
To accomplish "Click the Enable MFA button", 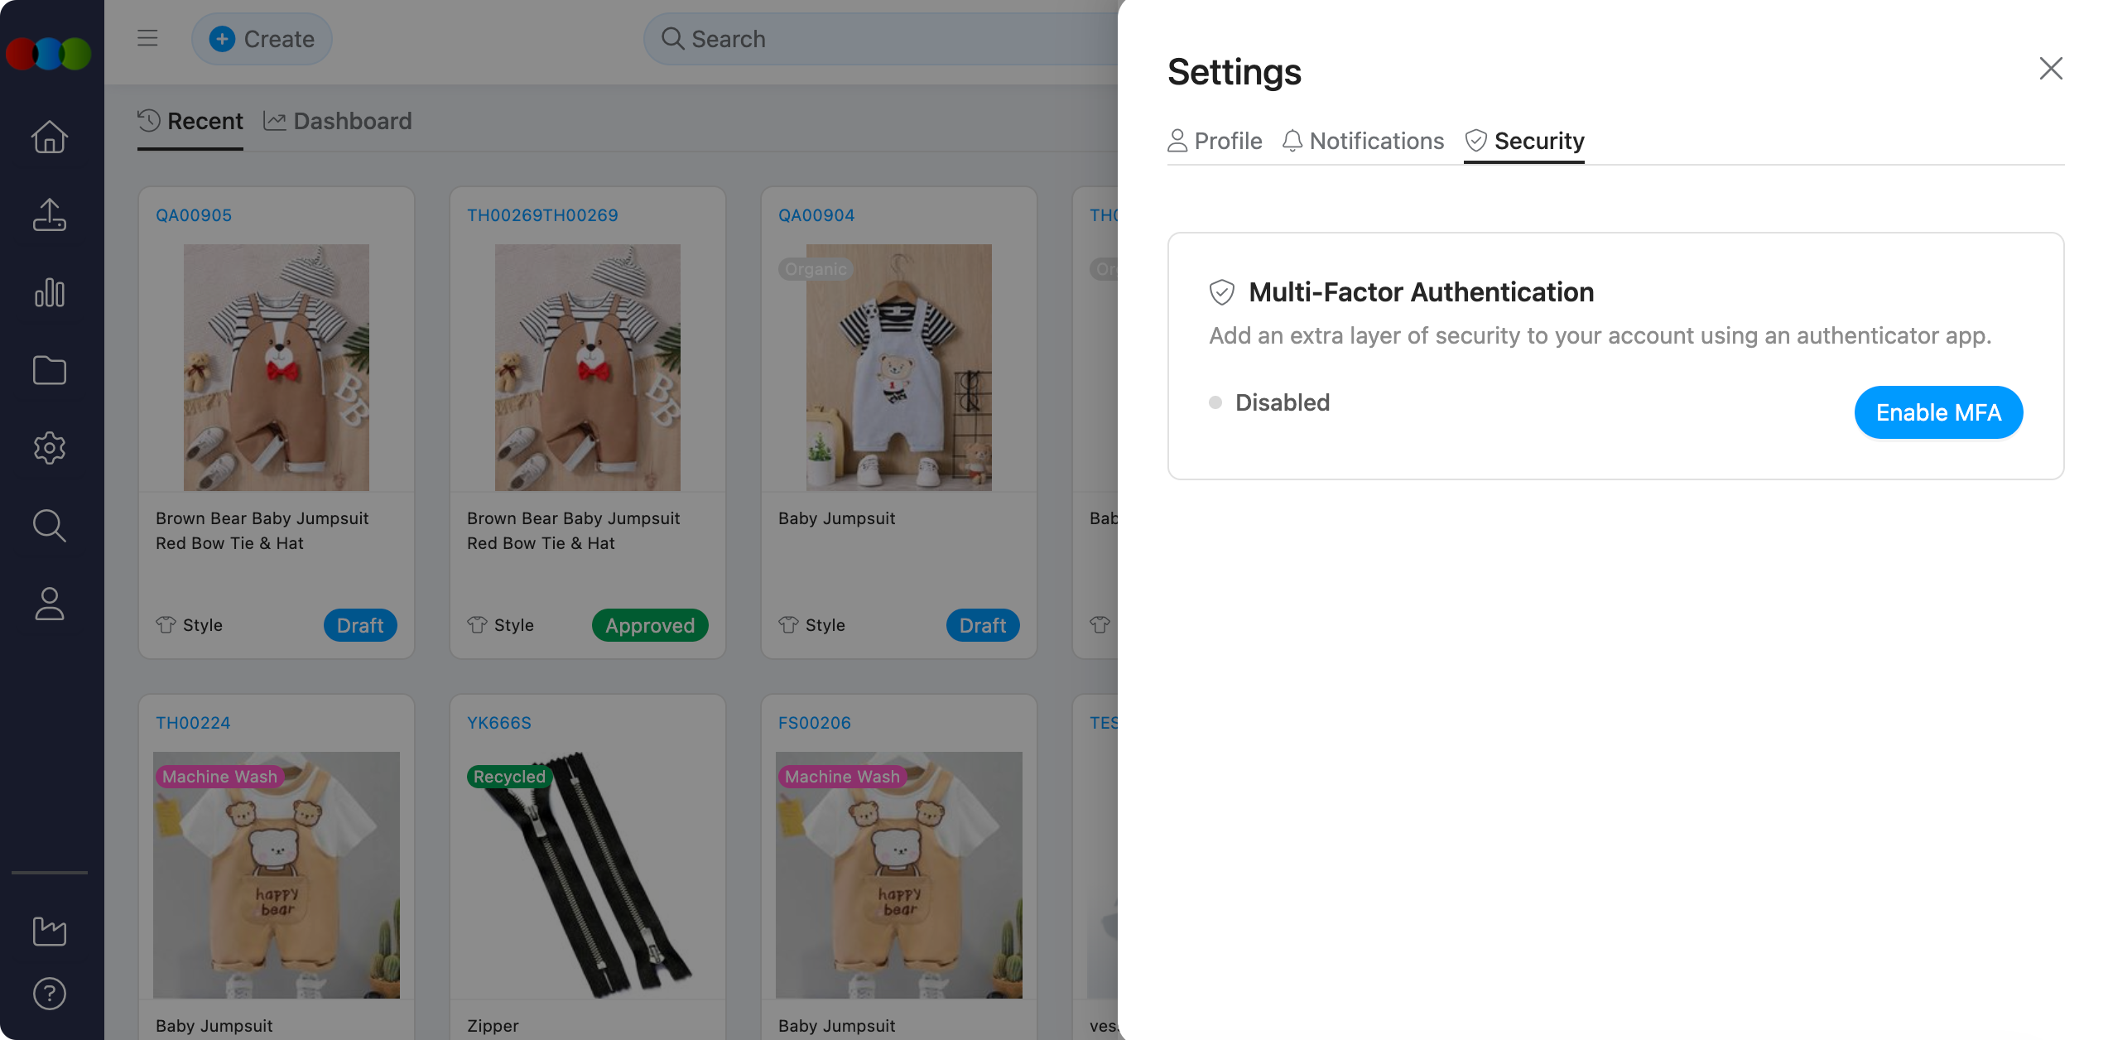I will pyautogui.click(x=1938, y=412).
